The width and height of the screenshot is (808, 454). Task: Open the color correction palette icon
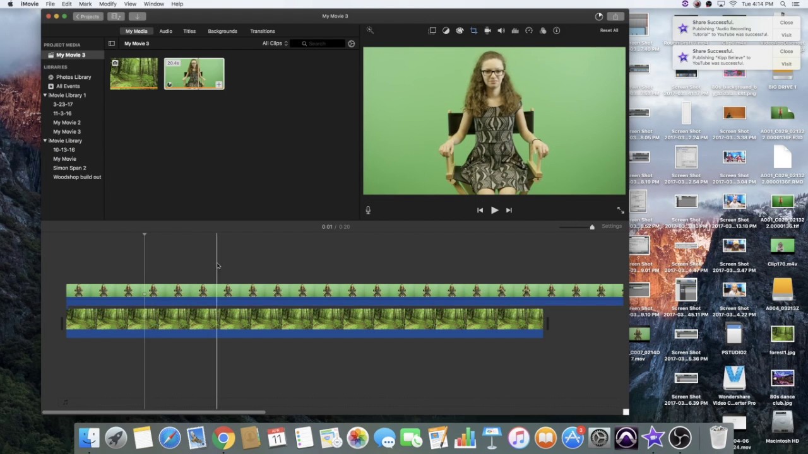tap(460, 30)
